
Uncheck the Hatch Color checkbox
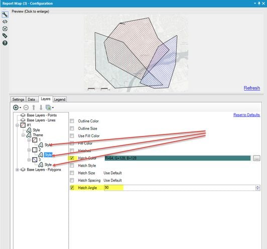click(x=72, y=158)
